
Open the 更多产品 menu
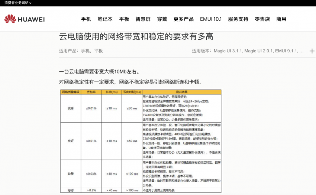(x=184, y=19)
